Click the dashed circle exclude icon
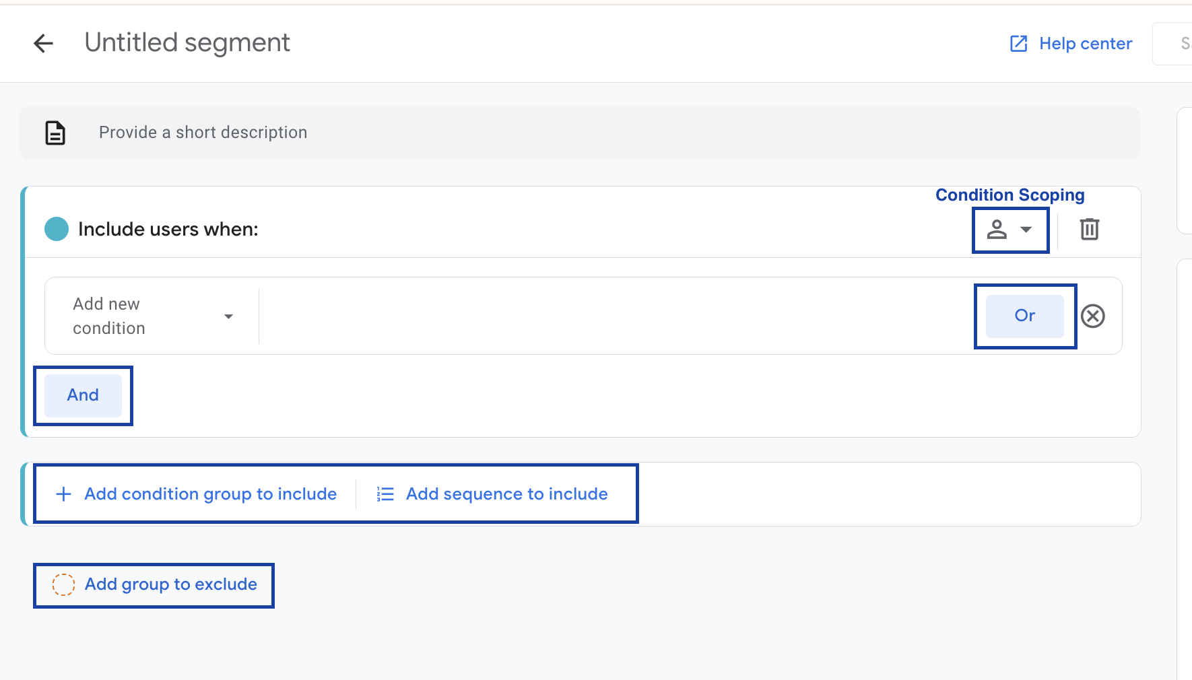The height and width of the screenshot is (680, 1192). (x=64, y=584)
